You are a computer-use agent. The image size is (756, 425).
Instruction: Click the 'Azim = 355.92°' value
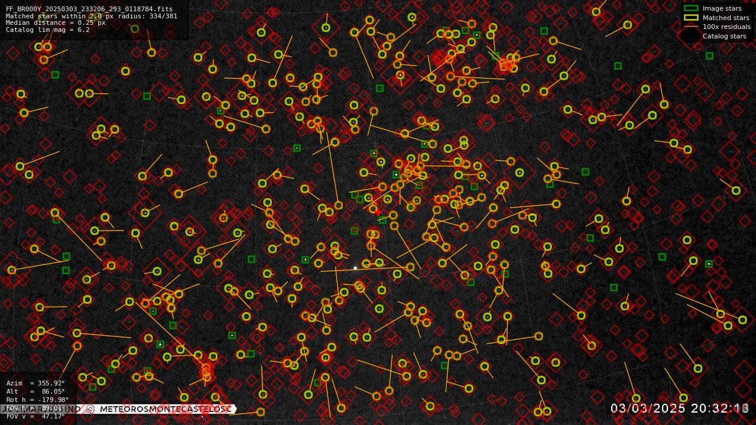[35, 383]
